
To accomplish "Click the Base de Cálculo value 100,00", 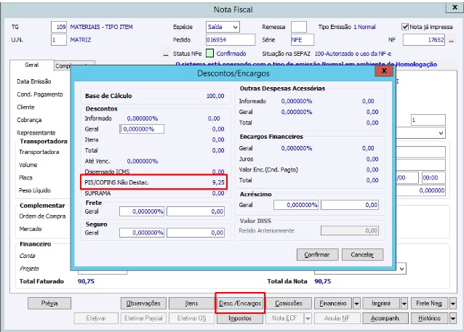I will point(215,96).
